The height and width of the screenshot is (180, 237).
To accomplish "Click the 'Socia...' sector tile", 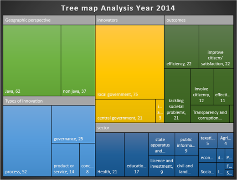I will (x=207, y=170).
